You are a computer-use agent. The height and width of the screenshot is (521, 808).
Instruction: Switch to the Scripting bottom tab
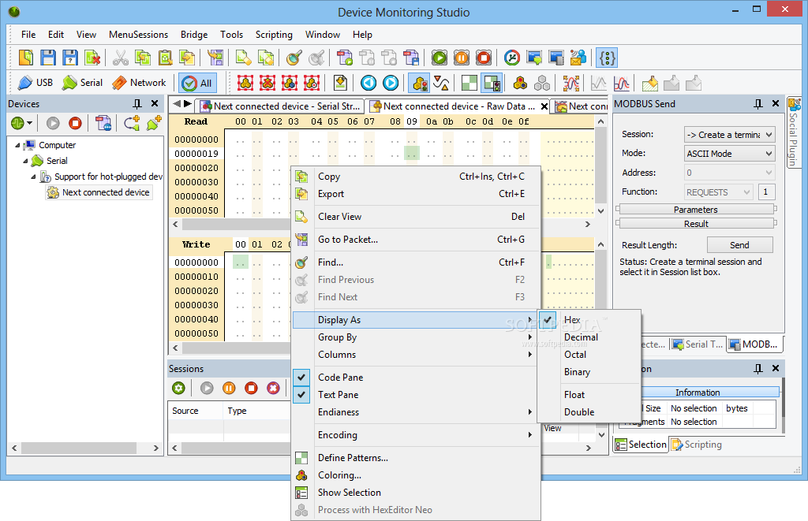click(696, 445)
